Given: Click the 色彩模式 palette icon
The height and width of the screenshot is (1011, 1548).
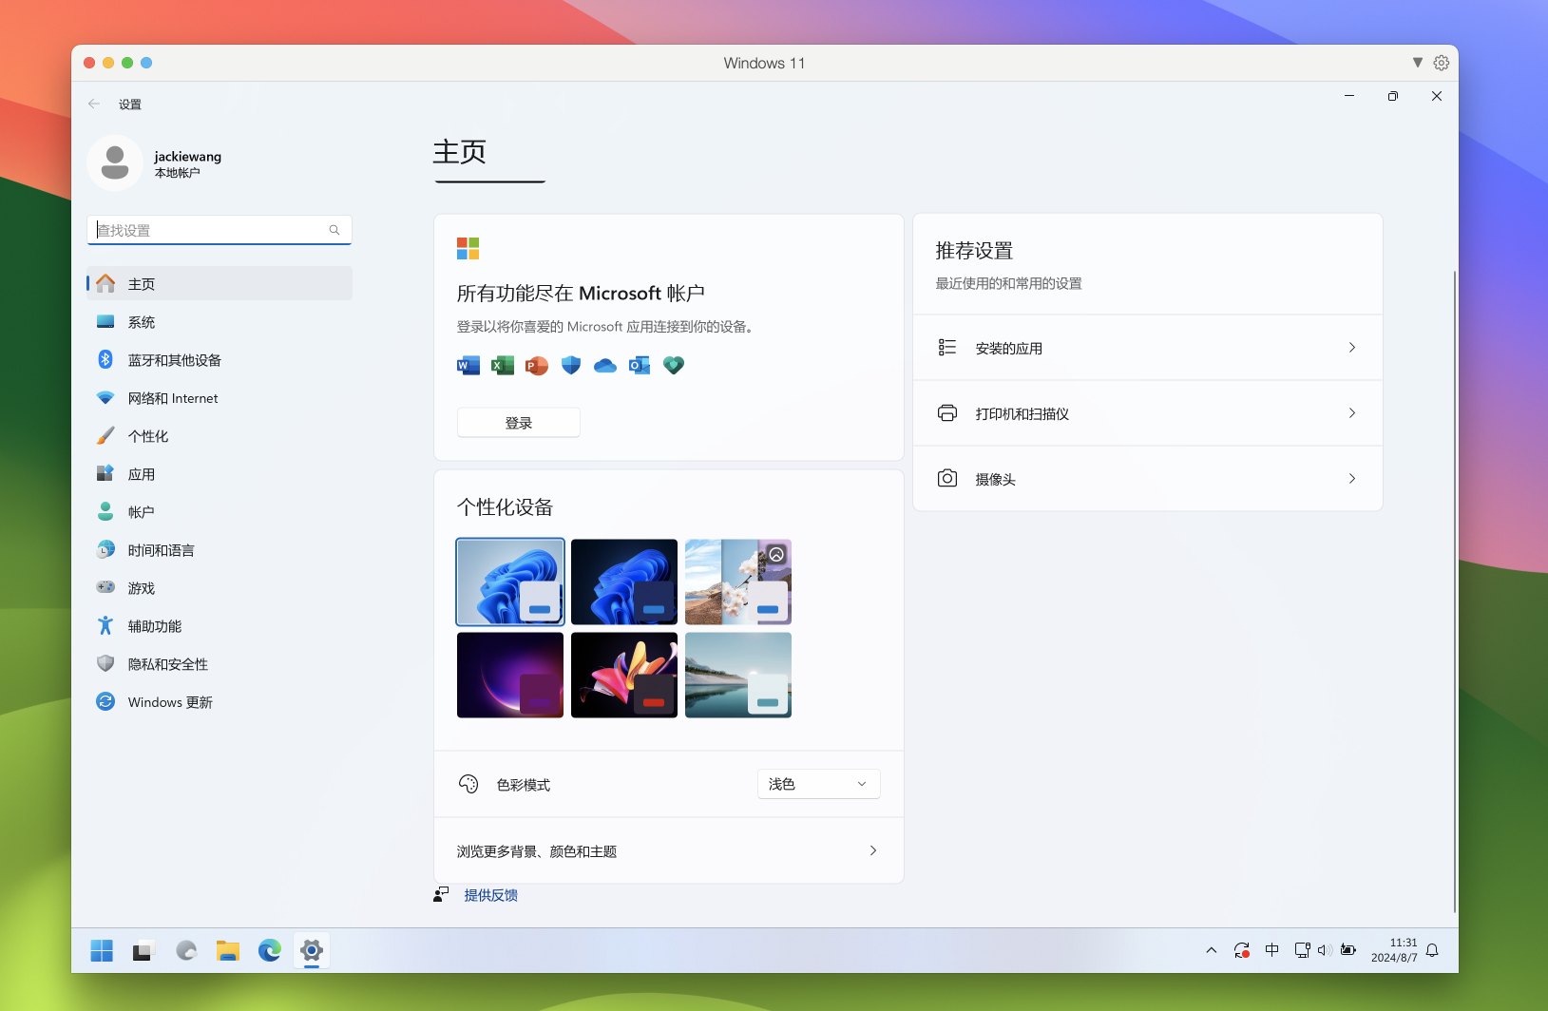Looking at the screenshot, I should coord(468,784).
